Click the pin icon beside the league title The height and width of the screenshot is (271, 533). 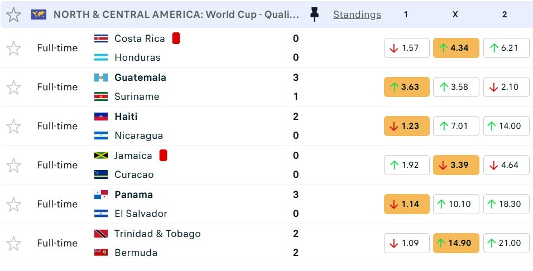pyautogui.click(x=314, y=15)
